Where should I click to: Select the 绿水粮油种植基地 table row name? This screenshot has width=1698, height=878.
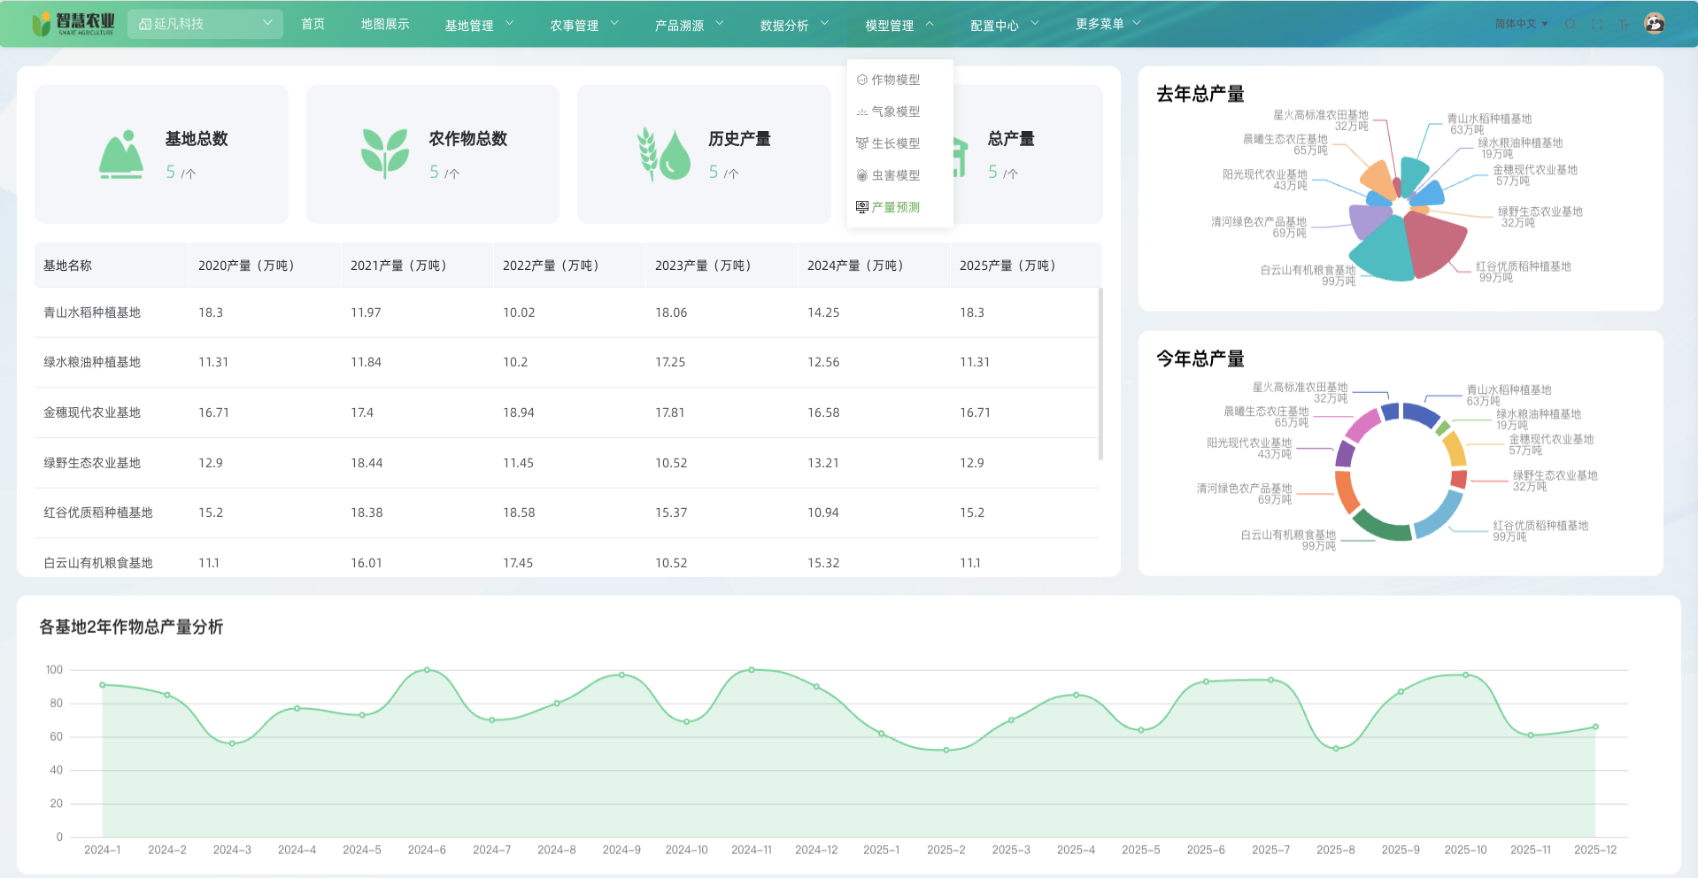point(92,362)
